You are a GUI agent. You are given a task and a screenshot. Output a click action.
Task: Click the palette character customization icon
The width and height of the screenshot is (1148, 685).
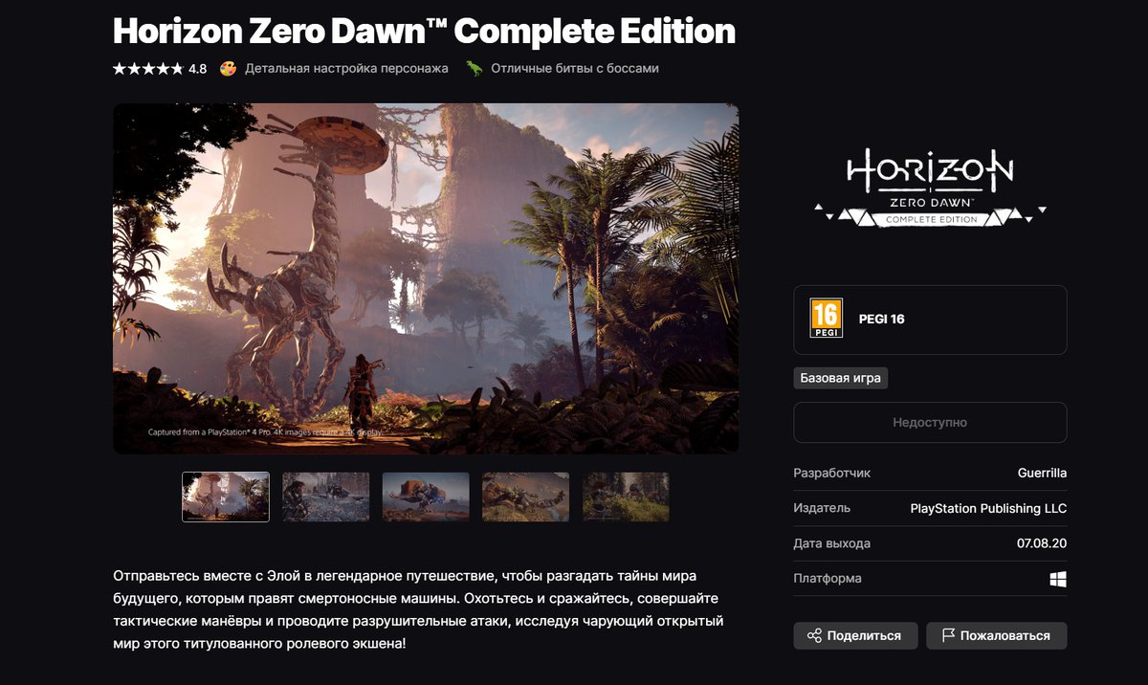228,69
